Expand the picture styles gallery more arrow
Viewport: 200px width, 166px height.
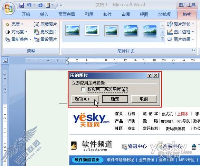click(162, 39)
